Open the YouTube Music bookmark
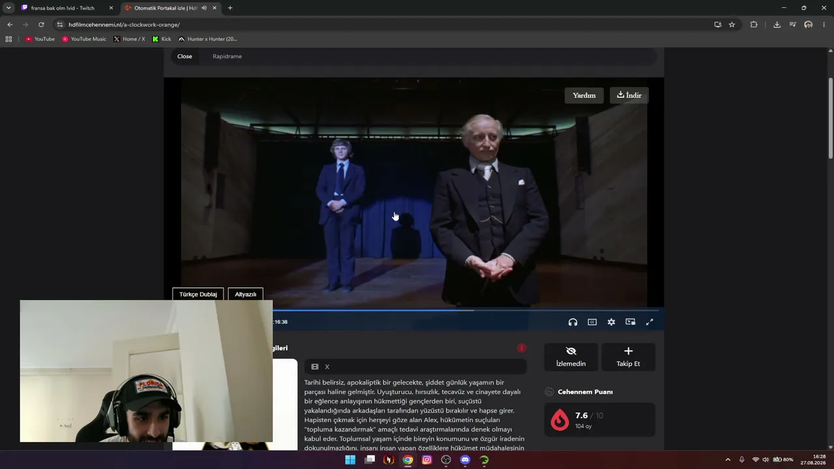The width and height of the screenshot is (834, 469). [84, 39]
